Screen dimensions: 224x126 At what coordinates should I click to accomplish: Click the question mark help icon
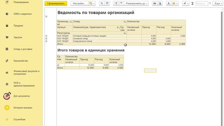point(210,3)
